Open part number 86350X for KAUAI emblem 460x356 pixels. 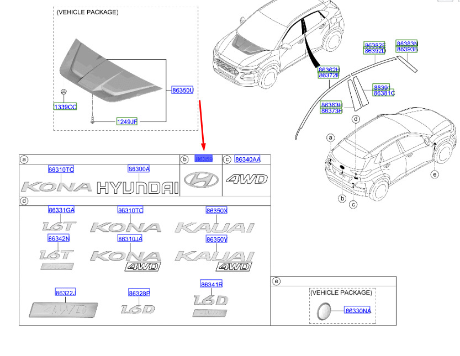pyautogui.click(x=216, y=210)
